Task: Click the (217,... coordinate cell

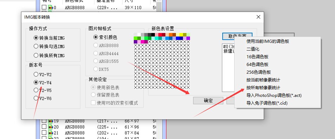Action: pyautogui.click(x=107, y=121)
